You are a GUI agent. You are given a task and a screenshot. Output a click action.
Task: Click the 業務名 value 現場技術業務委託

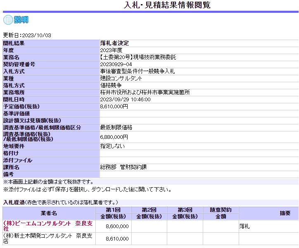click(138, 57)
